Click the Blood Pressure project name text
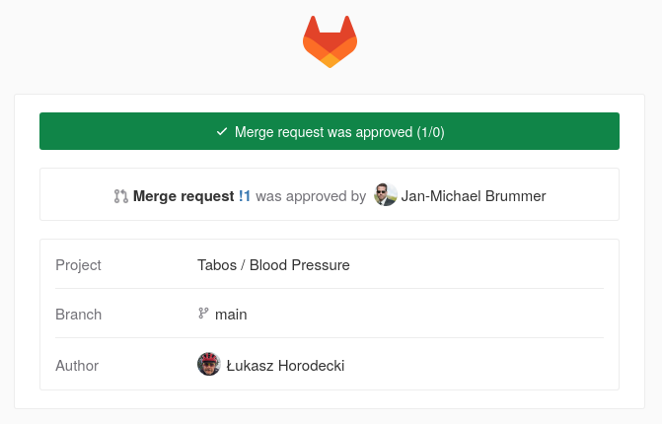 click(x=299, y=265)
